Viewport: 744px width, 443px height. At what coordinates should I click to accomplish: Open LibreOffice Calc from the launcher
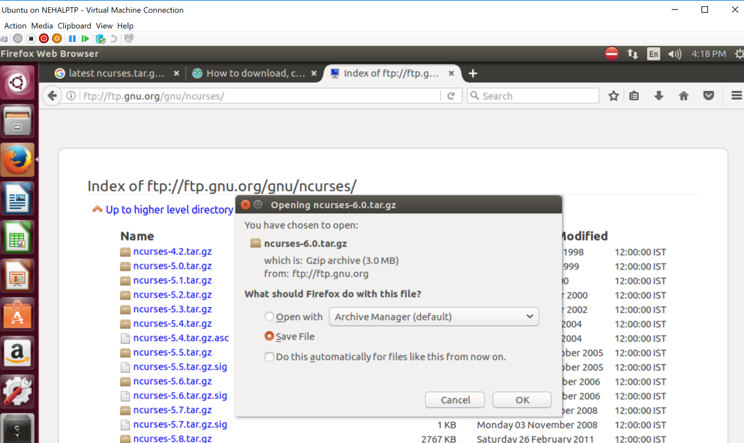tap(17, 238)
